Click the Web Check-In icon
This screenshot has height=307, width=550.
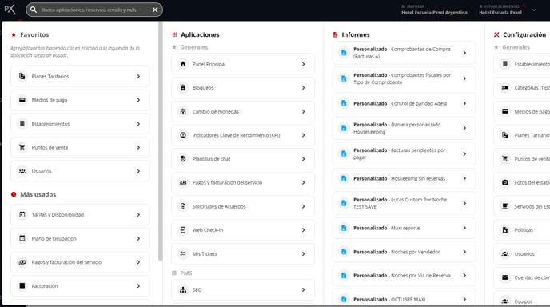click(x=183, y=230)
